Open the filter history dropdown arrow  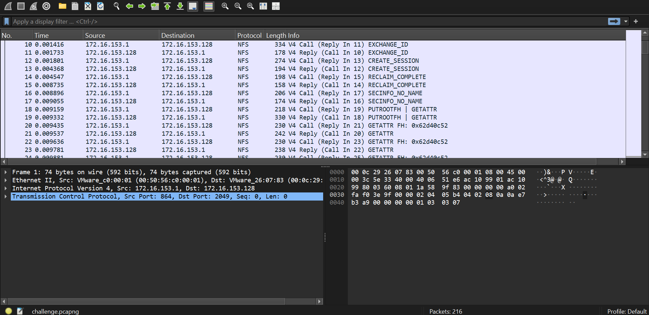tap(626, 22)
